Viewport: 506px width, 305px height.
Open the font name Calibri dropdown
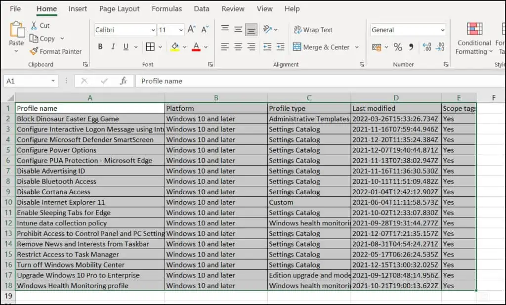[153, 30]
